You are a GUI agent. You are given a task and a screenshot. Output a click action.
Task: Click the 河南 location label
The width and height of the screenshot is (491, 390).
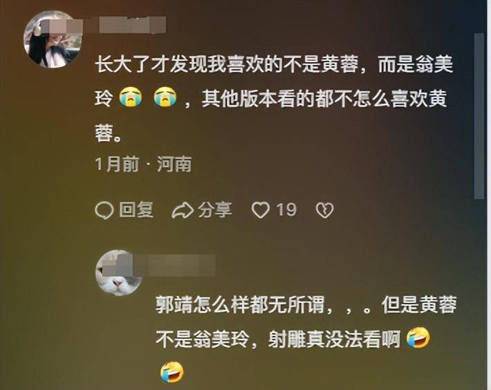click(174, 165)
